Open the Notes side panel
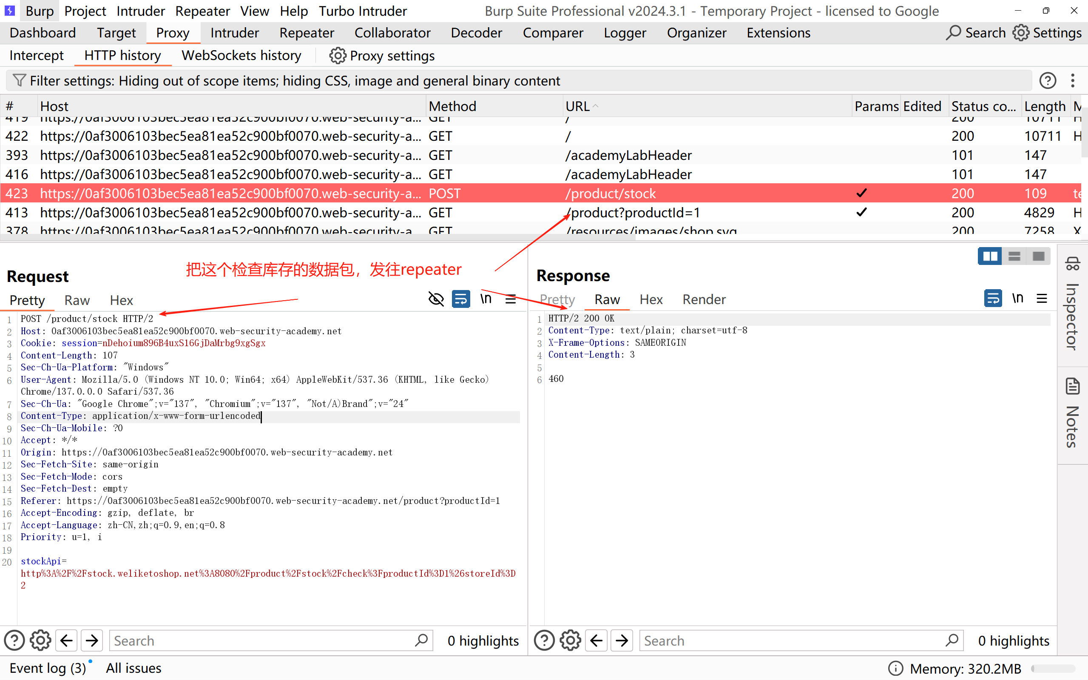This screenshot has height=680, width=1088. 1073,413
